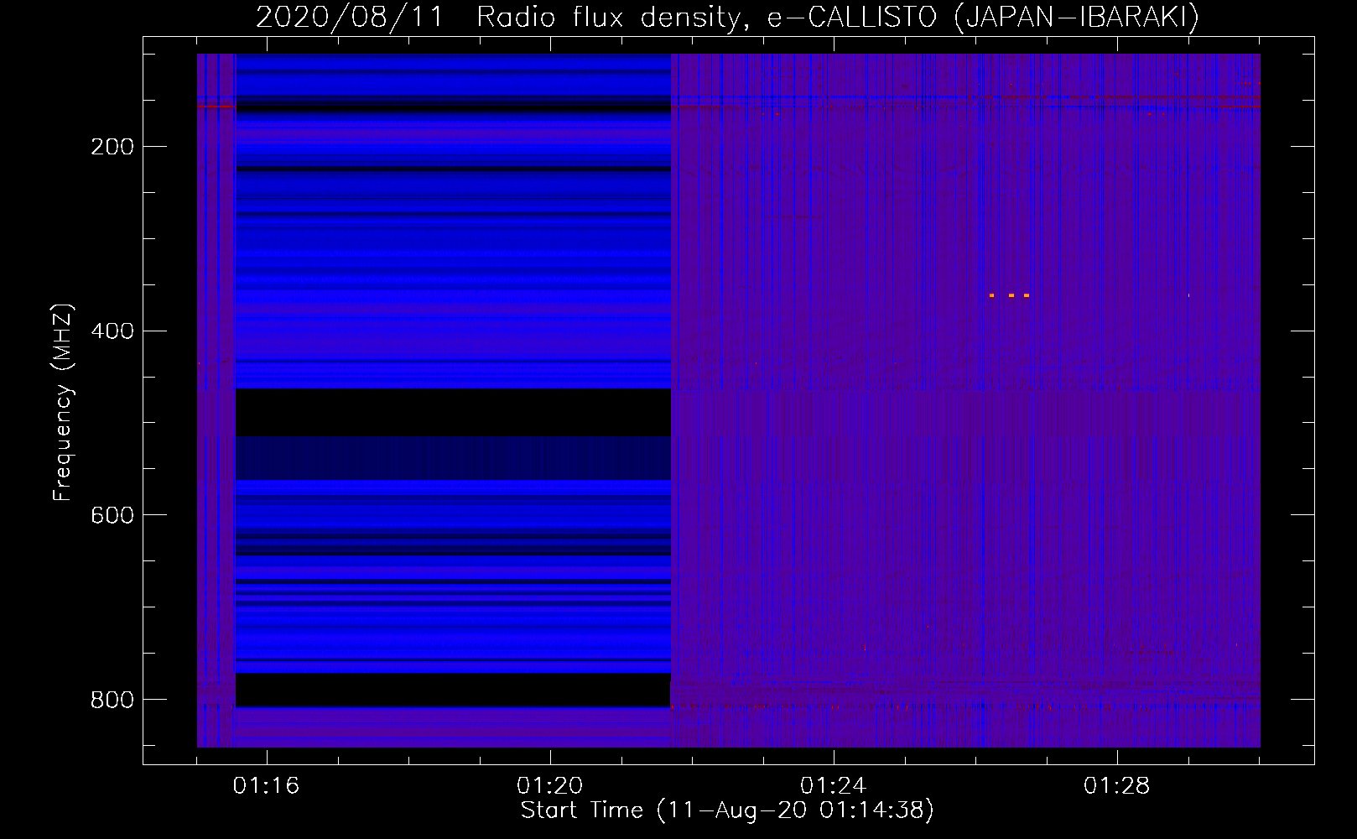Click the 800 frequency tick label
This screenshot has height=839, width=1357.
click(112, 700)
